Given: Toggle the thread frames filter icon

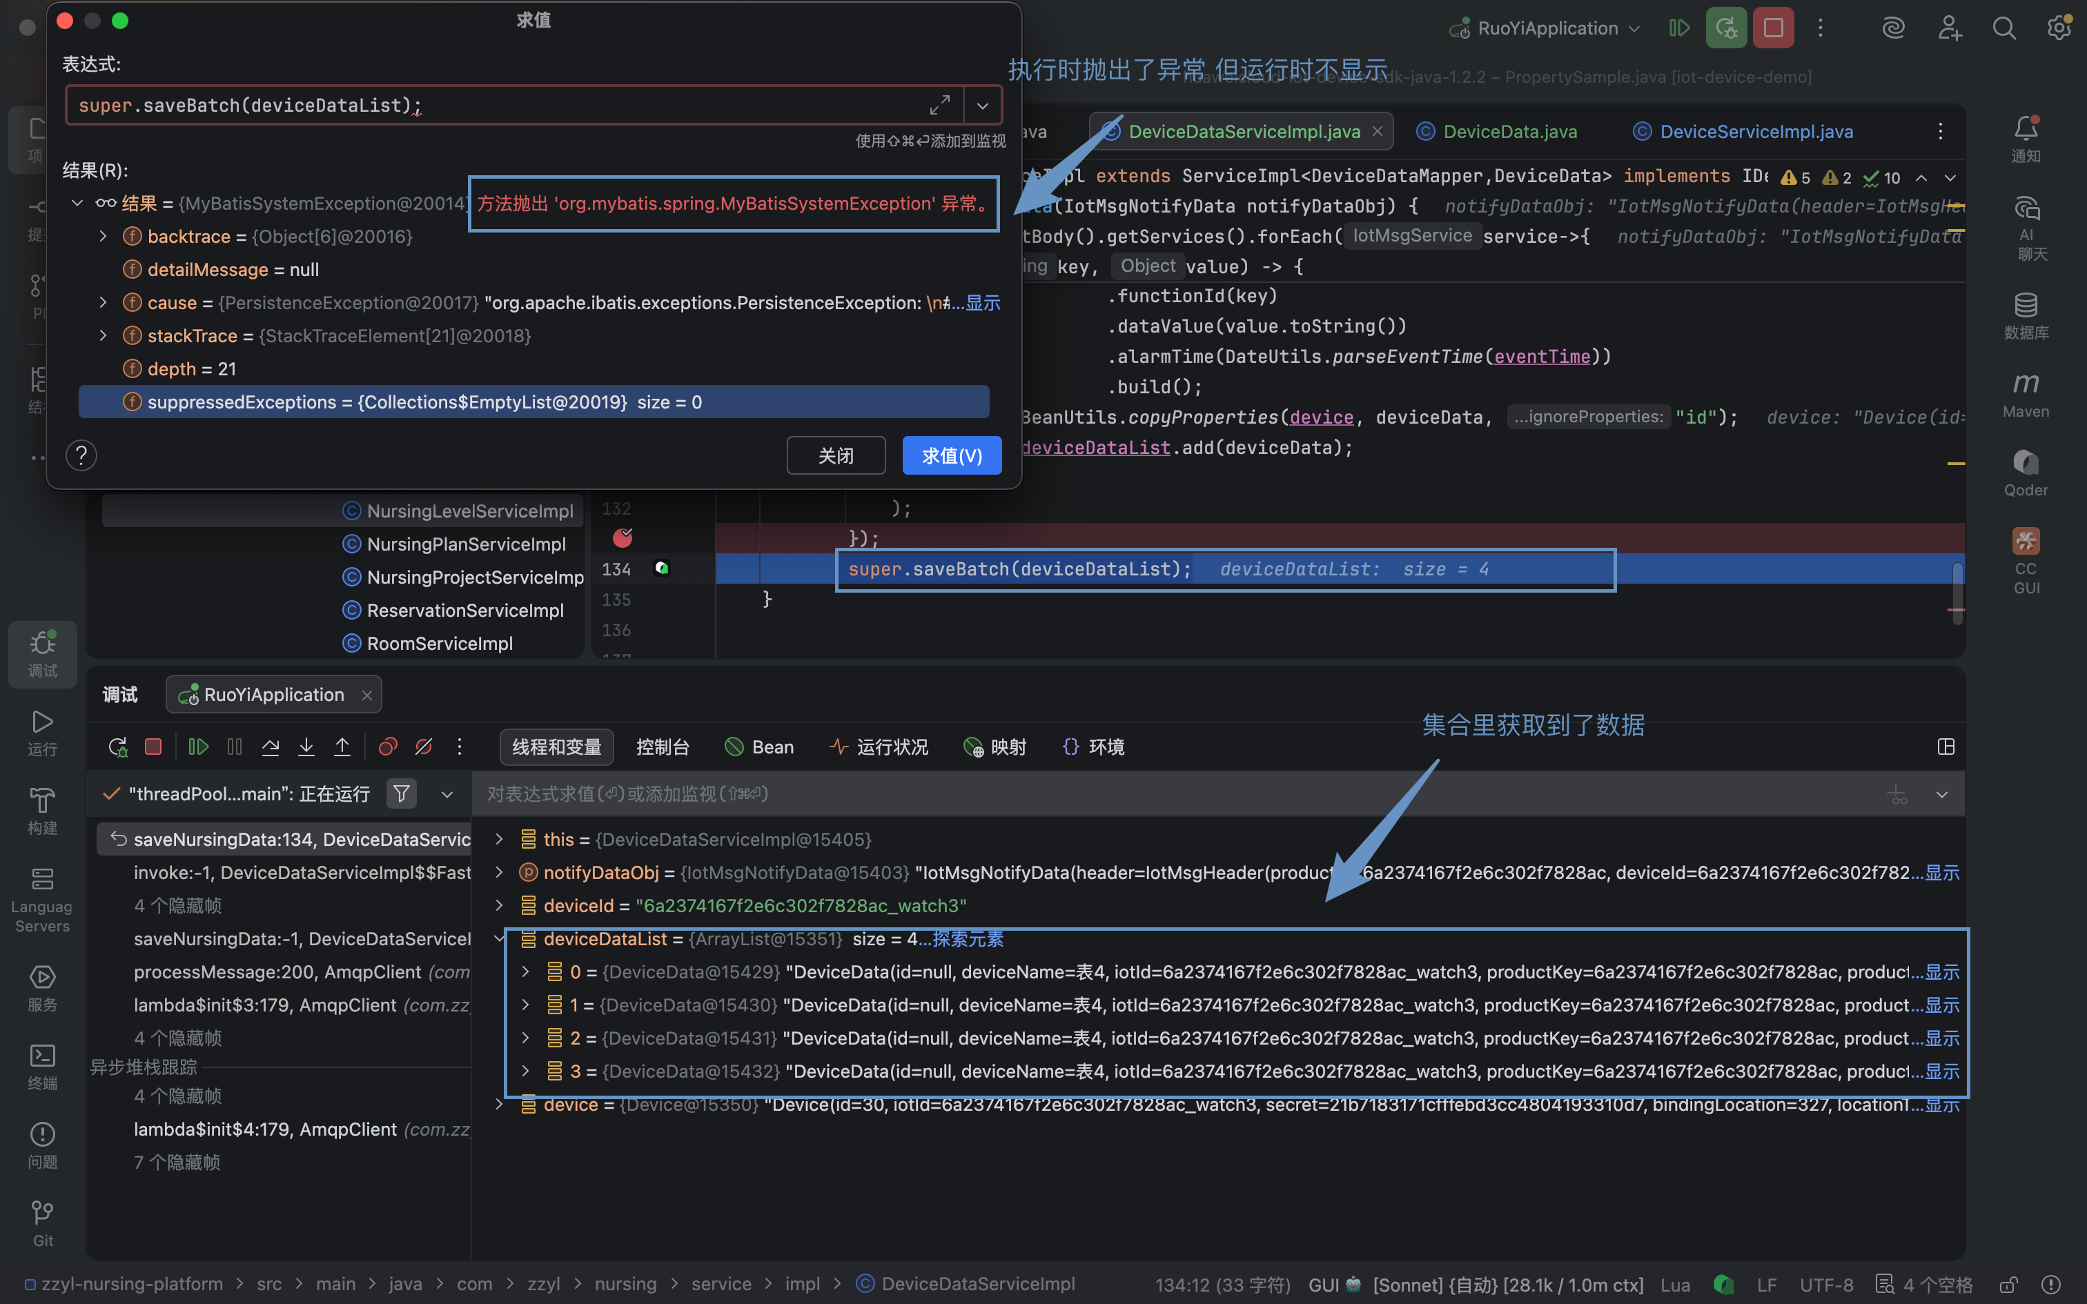Looking at the screenshot, I should (x=401, y=793).
